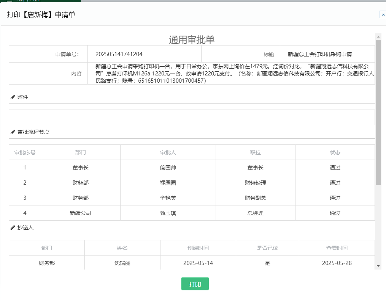Click the 是否已读 column header
This screenshot has height=301, width=386.
267,248
